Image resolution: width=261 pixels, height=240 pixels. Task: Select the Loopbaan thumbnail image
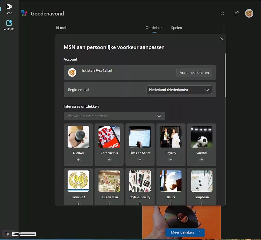202,181
